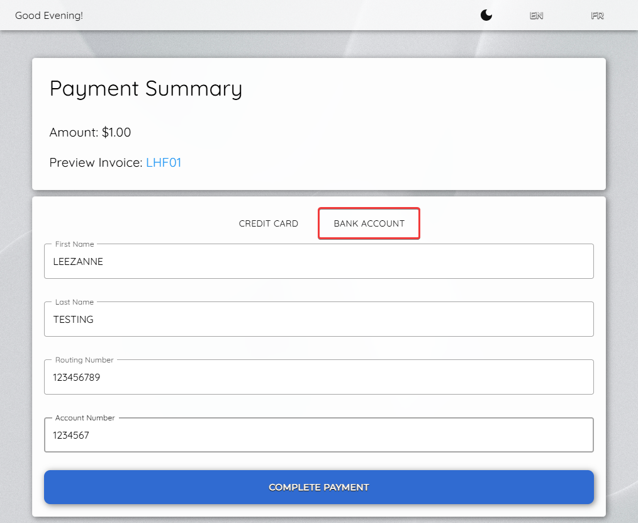Select the Bank Account tab
Image resolution: width=638 pixels, height=523 pixels.
tap(369, 223)
